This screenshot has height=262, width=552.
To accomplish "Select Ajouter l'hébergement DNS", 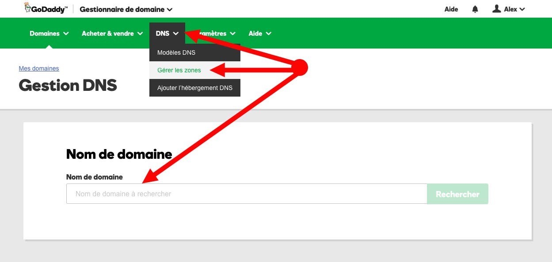I will point(195,88).
